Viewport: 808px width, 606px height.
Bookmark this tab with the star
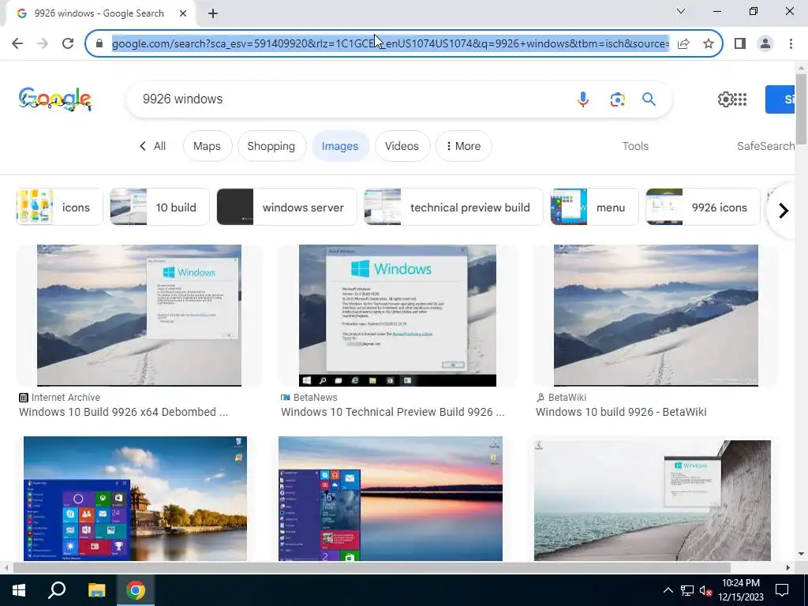[x=709, y=43]
